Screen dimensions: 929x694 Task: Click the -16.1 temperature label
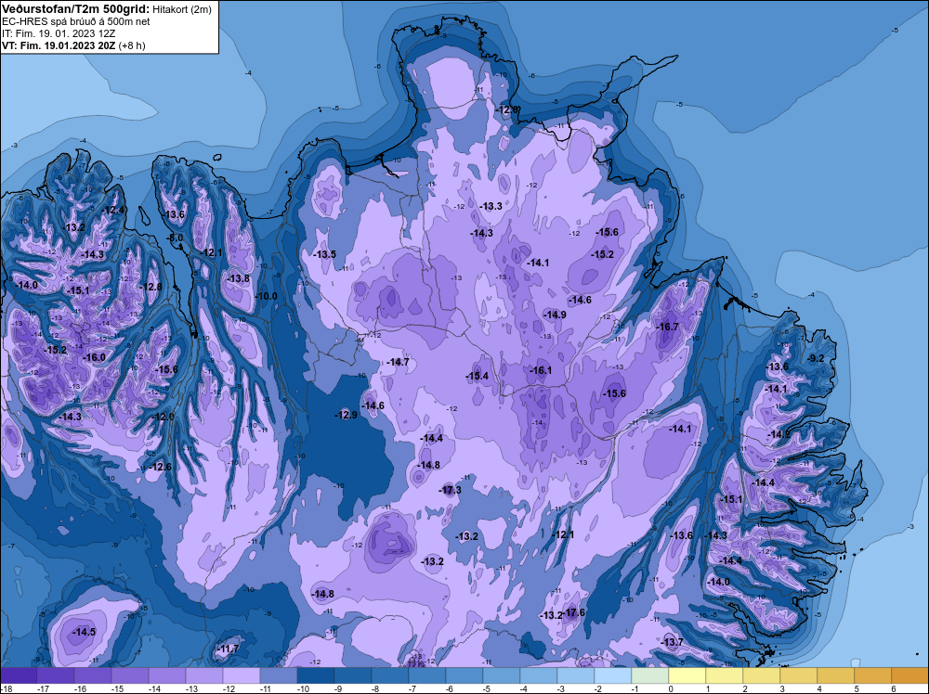pyautogui.click(x=540, y=370)
